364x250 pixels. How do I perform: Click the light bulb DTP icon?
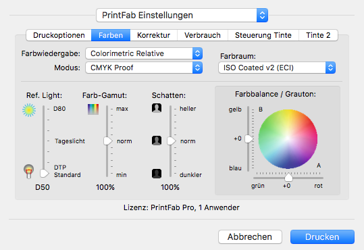[x=29, y=172]
